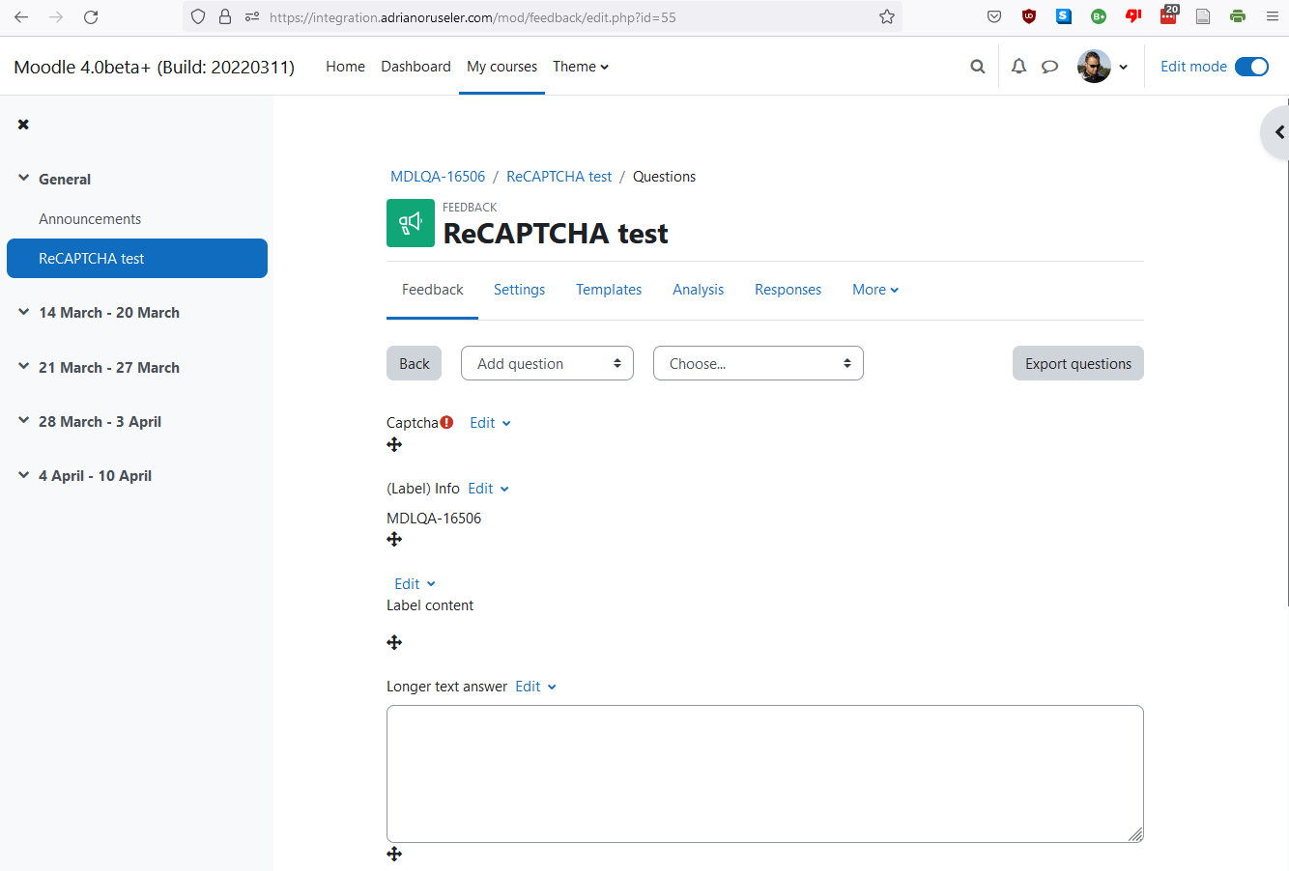The height and width of the screenshot is (871, 1289).
Task: Open the notifications bell
Action: point(1018,67)
